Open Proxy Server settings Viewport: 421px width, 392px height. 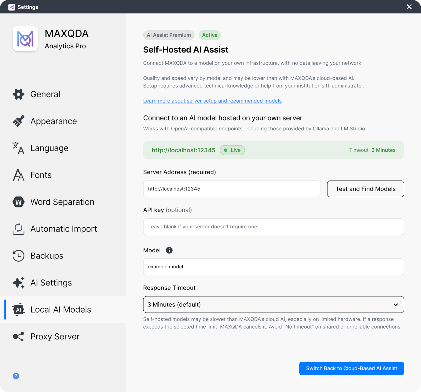coord(63,337)
